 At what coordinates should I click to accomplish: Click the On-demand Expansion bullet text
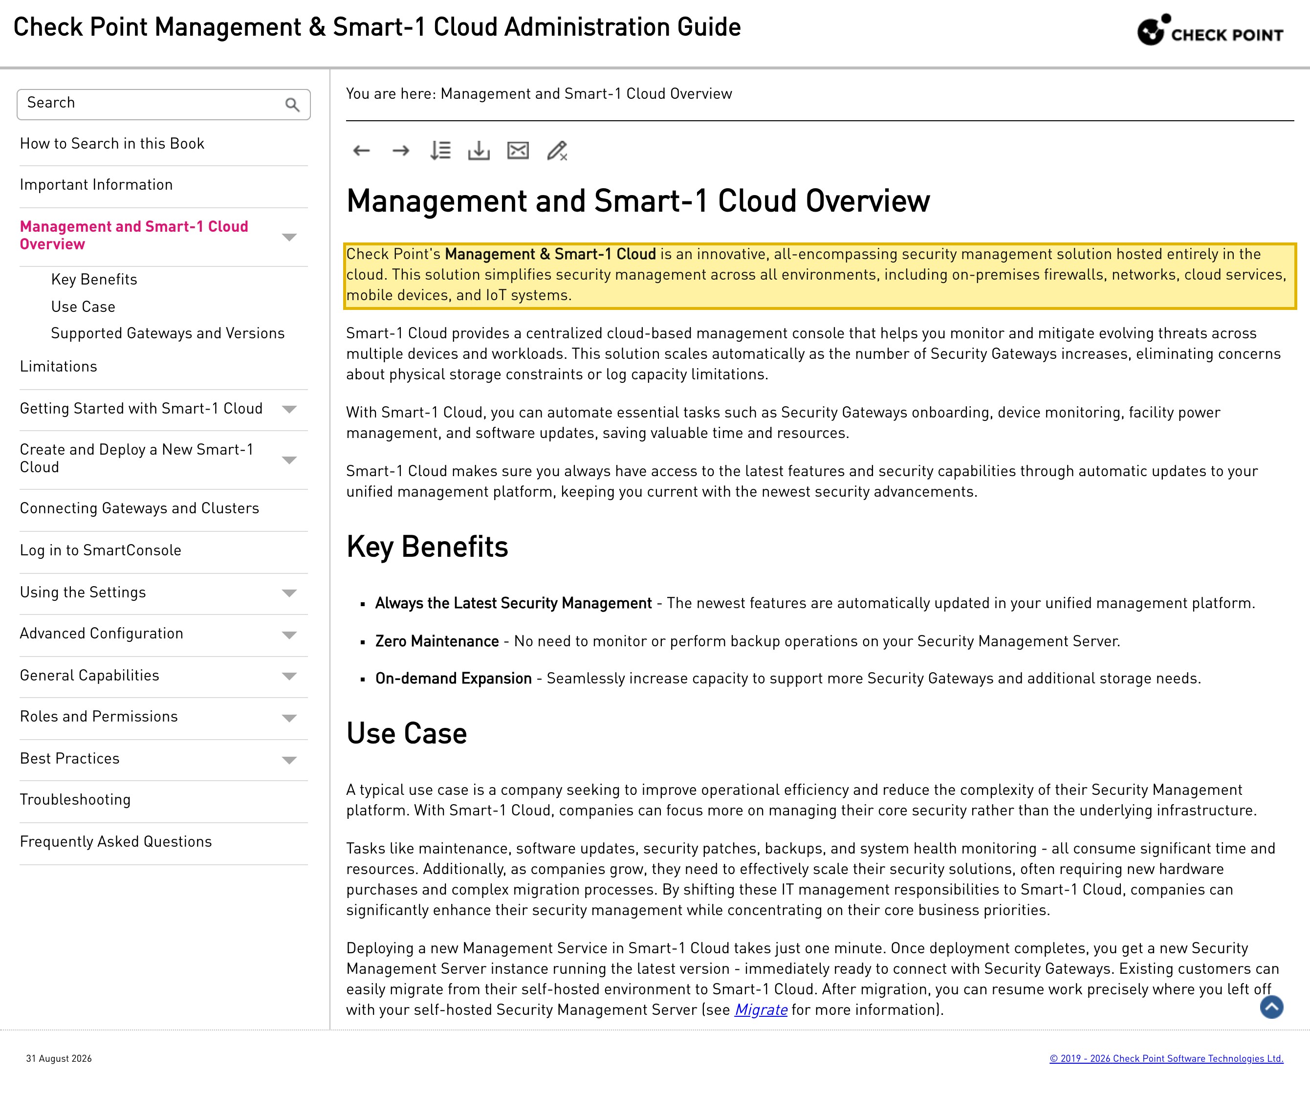[788, 679]
